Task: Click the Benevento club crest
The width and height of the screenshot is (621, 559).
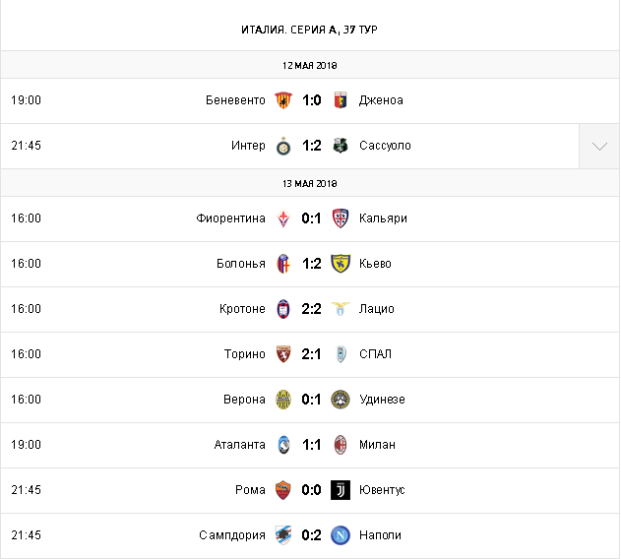Action: [283, 100]
